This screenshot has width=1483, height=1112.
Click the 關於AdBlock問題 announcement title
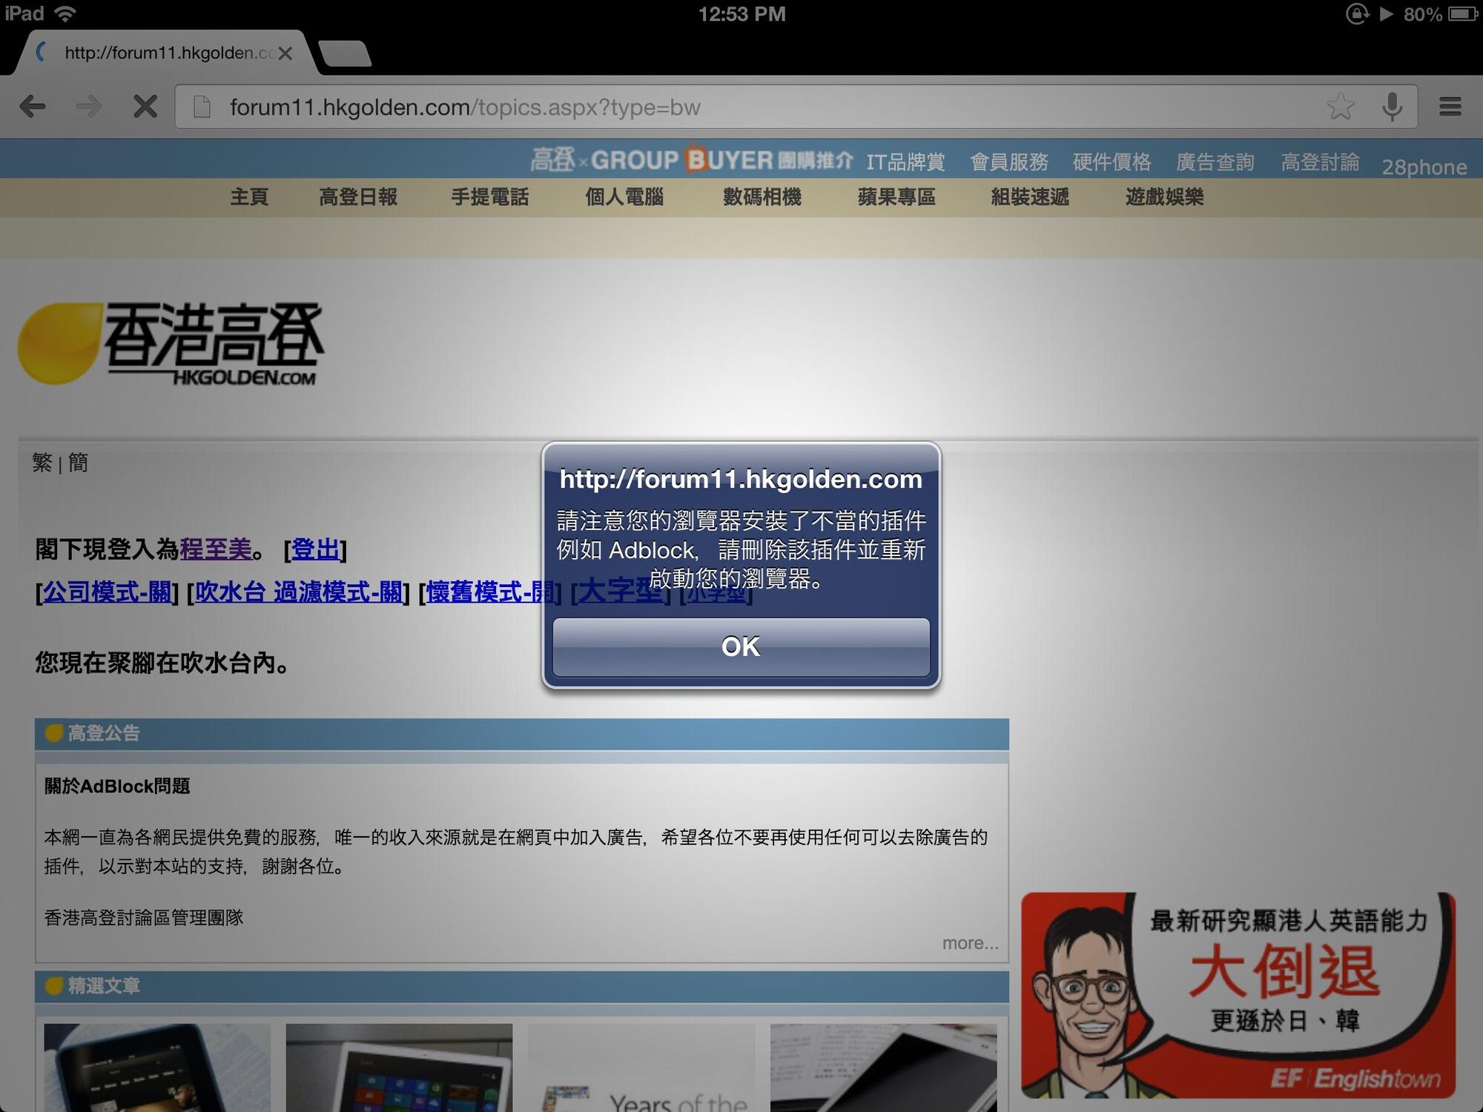[117, 786]
